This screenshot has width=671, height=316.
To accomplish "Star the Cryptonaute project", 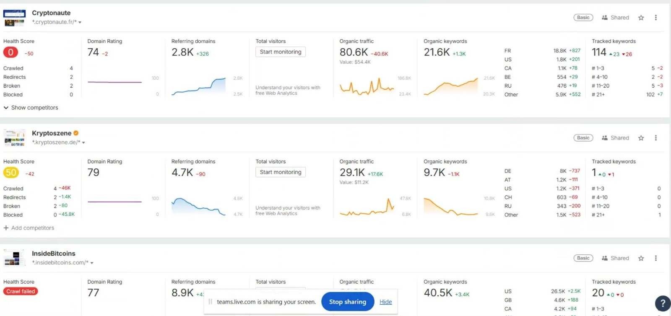I will [x=641, y=18].
